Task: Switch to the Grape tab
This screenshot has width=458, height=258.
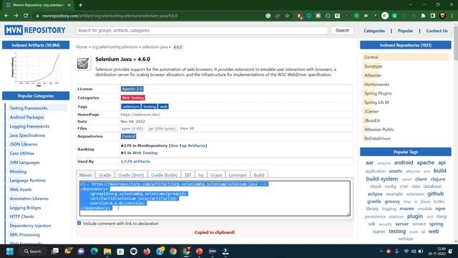Action: (216, 175)
